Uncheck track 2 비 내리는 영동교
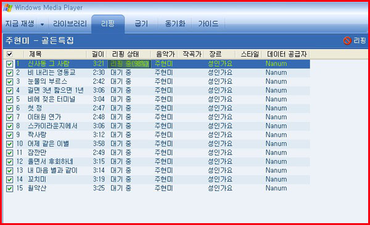The image size is (370, 225). [9, 73]
